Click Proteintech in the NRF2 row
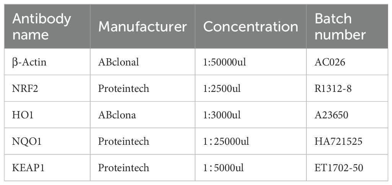The width and height of the screenshot is (392, 185). (x=124, y=88)
